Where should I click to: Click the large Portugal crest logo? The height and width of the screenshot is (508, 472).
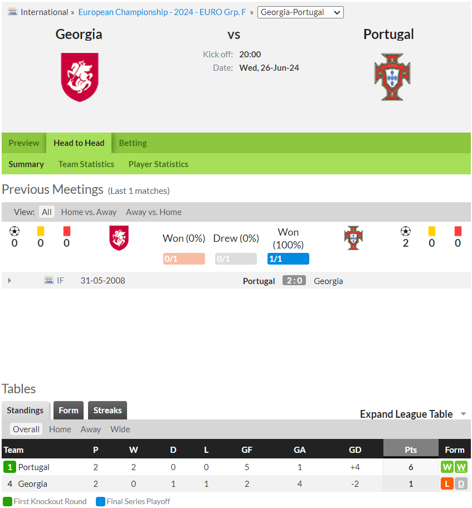click(392, 77)
